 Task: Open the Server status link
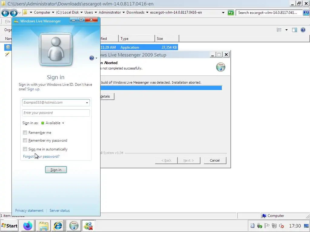point(60,211)
